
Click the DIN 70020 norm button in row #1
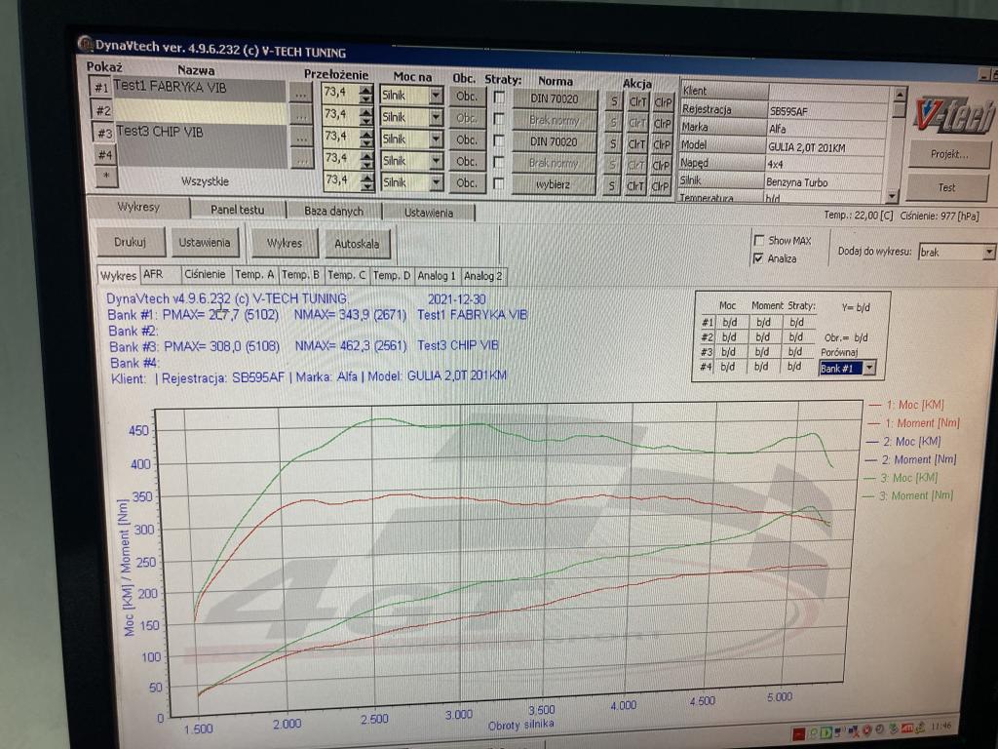[555, 99]
